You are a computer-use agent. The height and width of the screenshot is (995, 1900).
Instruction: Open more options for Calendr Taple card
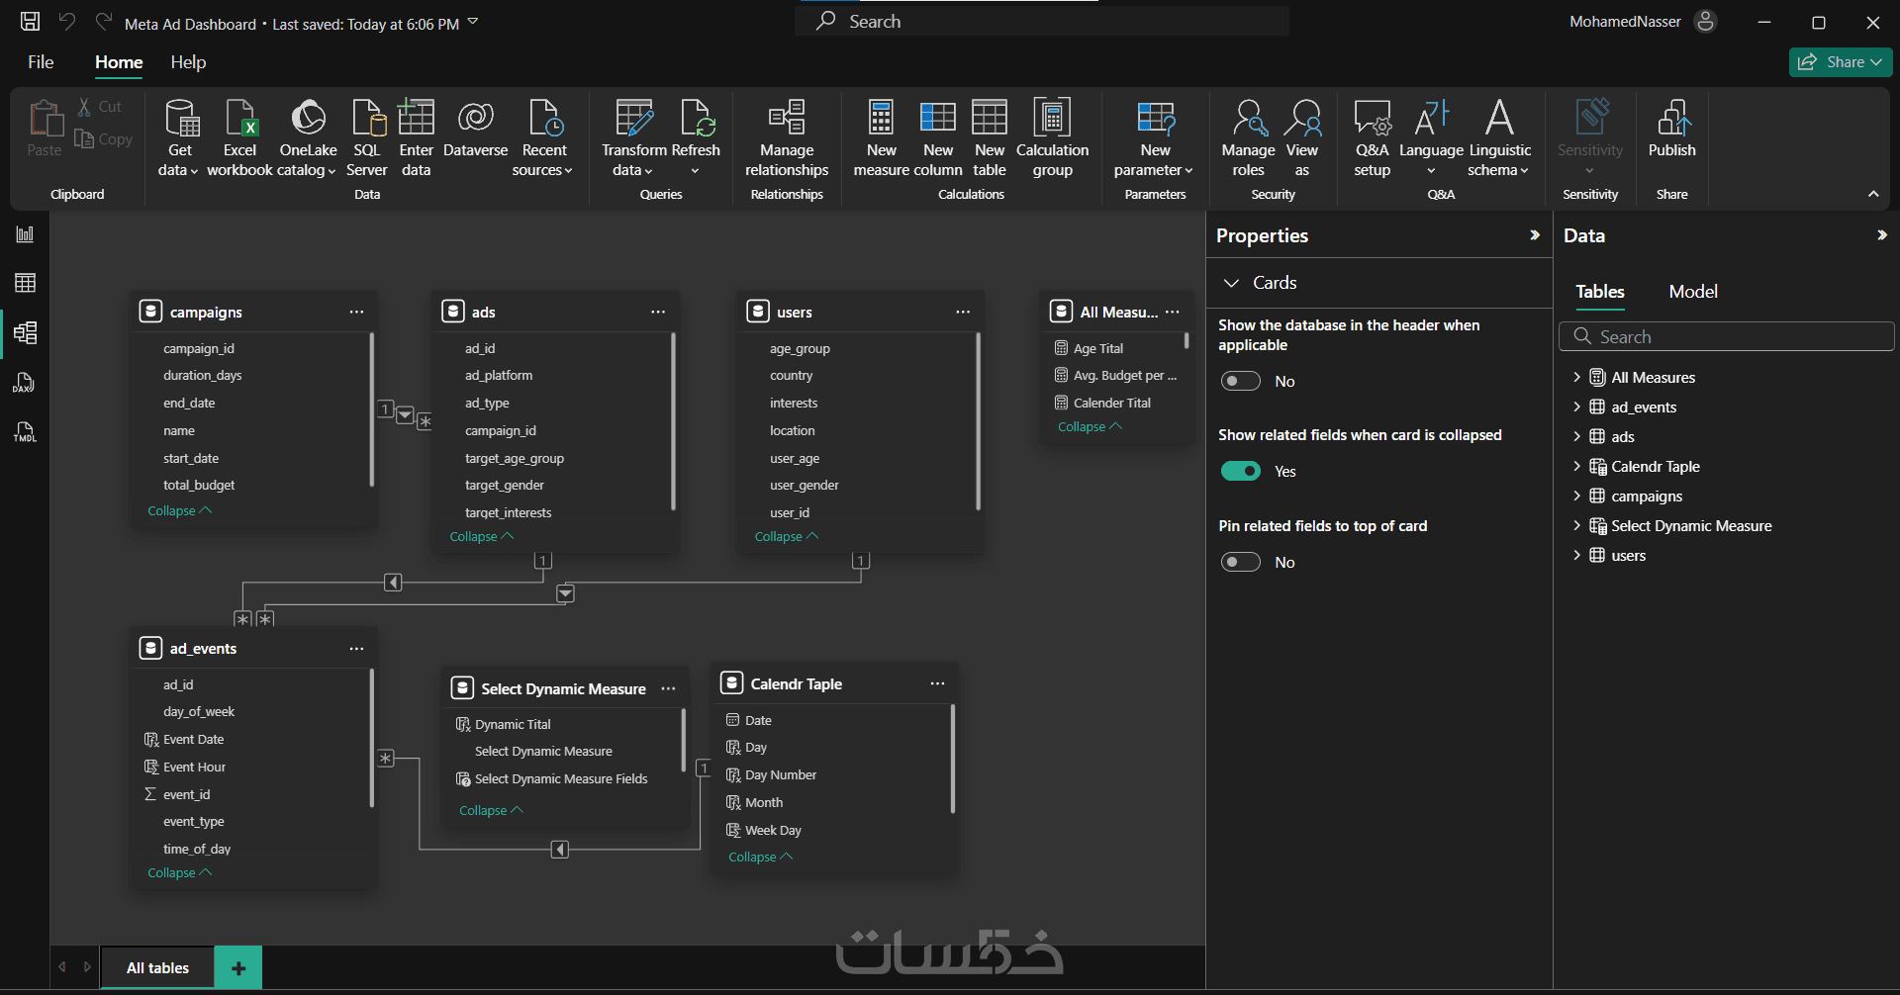coord(937,683)
